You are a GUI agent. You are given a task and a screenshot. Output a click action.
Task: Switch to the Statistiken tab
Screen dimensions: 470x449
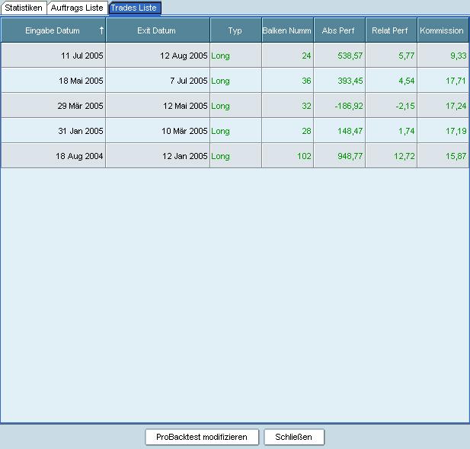pyautogui.click(x=24, y=8)
